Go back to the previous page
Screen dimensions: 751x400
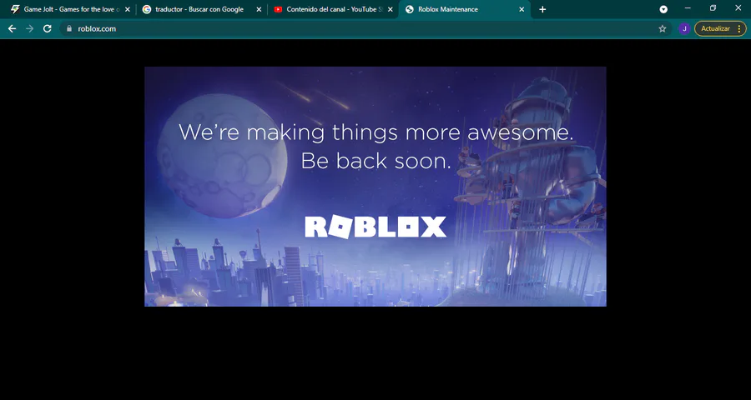click(12, 28)
